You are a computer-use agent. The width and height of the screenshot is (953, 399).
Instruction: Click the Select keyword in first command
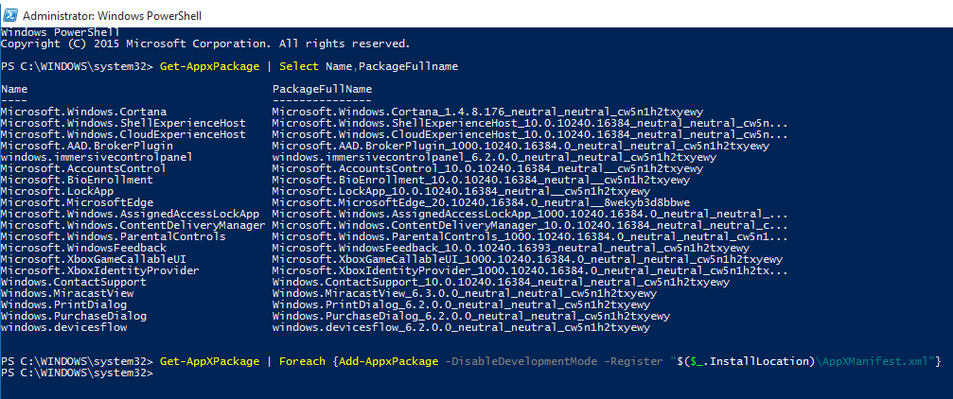point(299,66)
